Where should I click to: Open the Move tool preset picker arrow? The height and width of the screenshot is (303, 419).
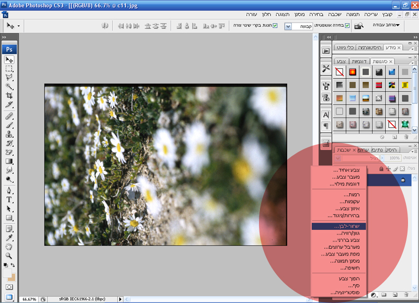18,26
